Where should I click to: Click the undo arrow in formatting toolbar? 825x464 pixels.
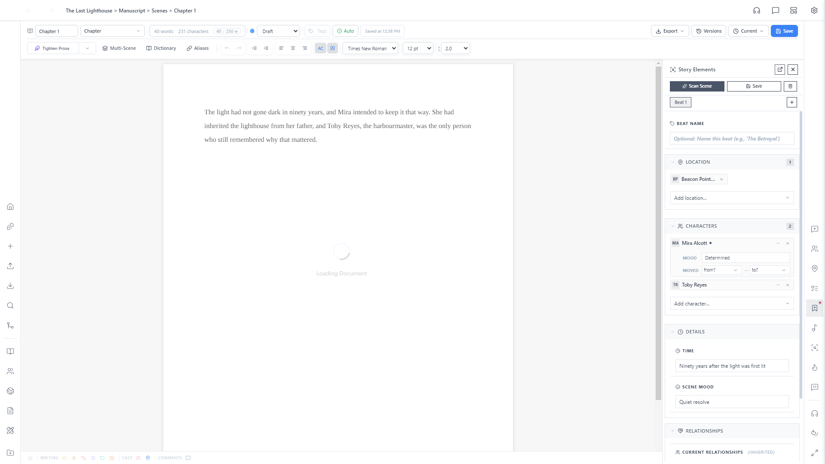pos(227,48)
